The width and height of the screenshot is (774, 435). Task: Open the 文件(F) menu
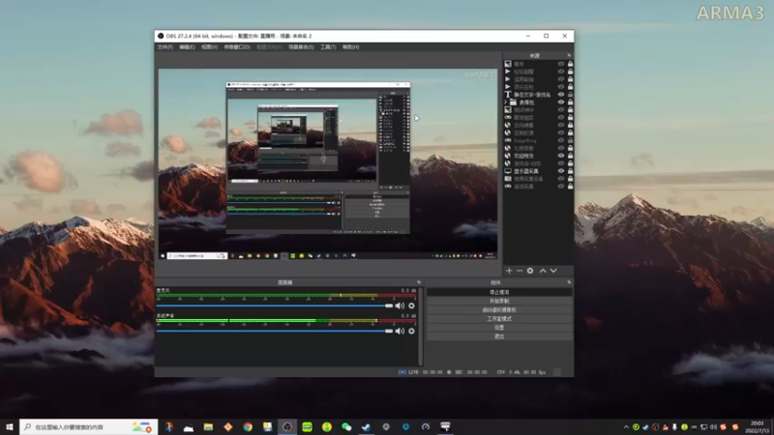click(164, 46)
